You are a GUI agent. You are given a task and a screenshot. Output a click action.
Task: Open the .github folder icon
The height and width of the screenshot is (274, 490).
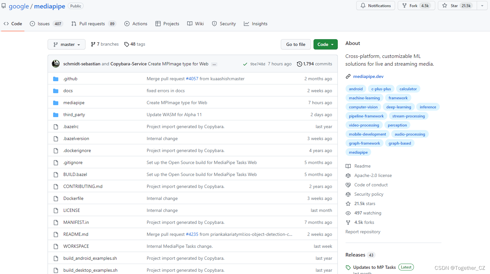click(x=56, y=79)
